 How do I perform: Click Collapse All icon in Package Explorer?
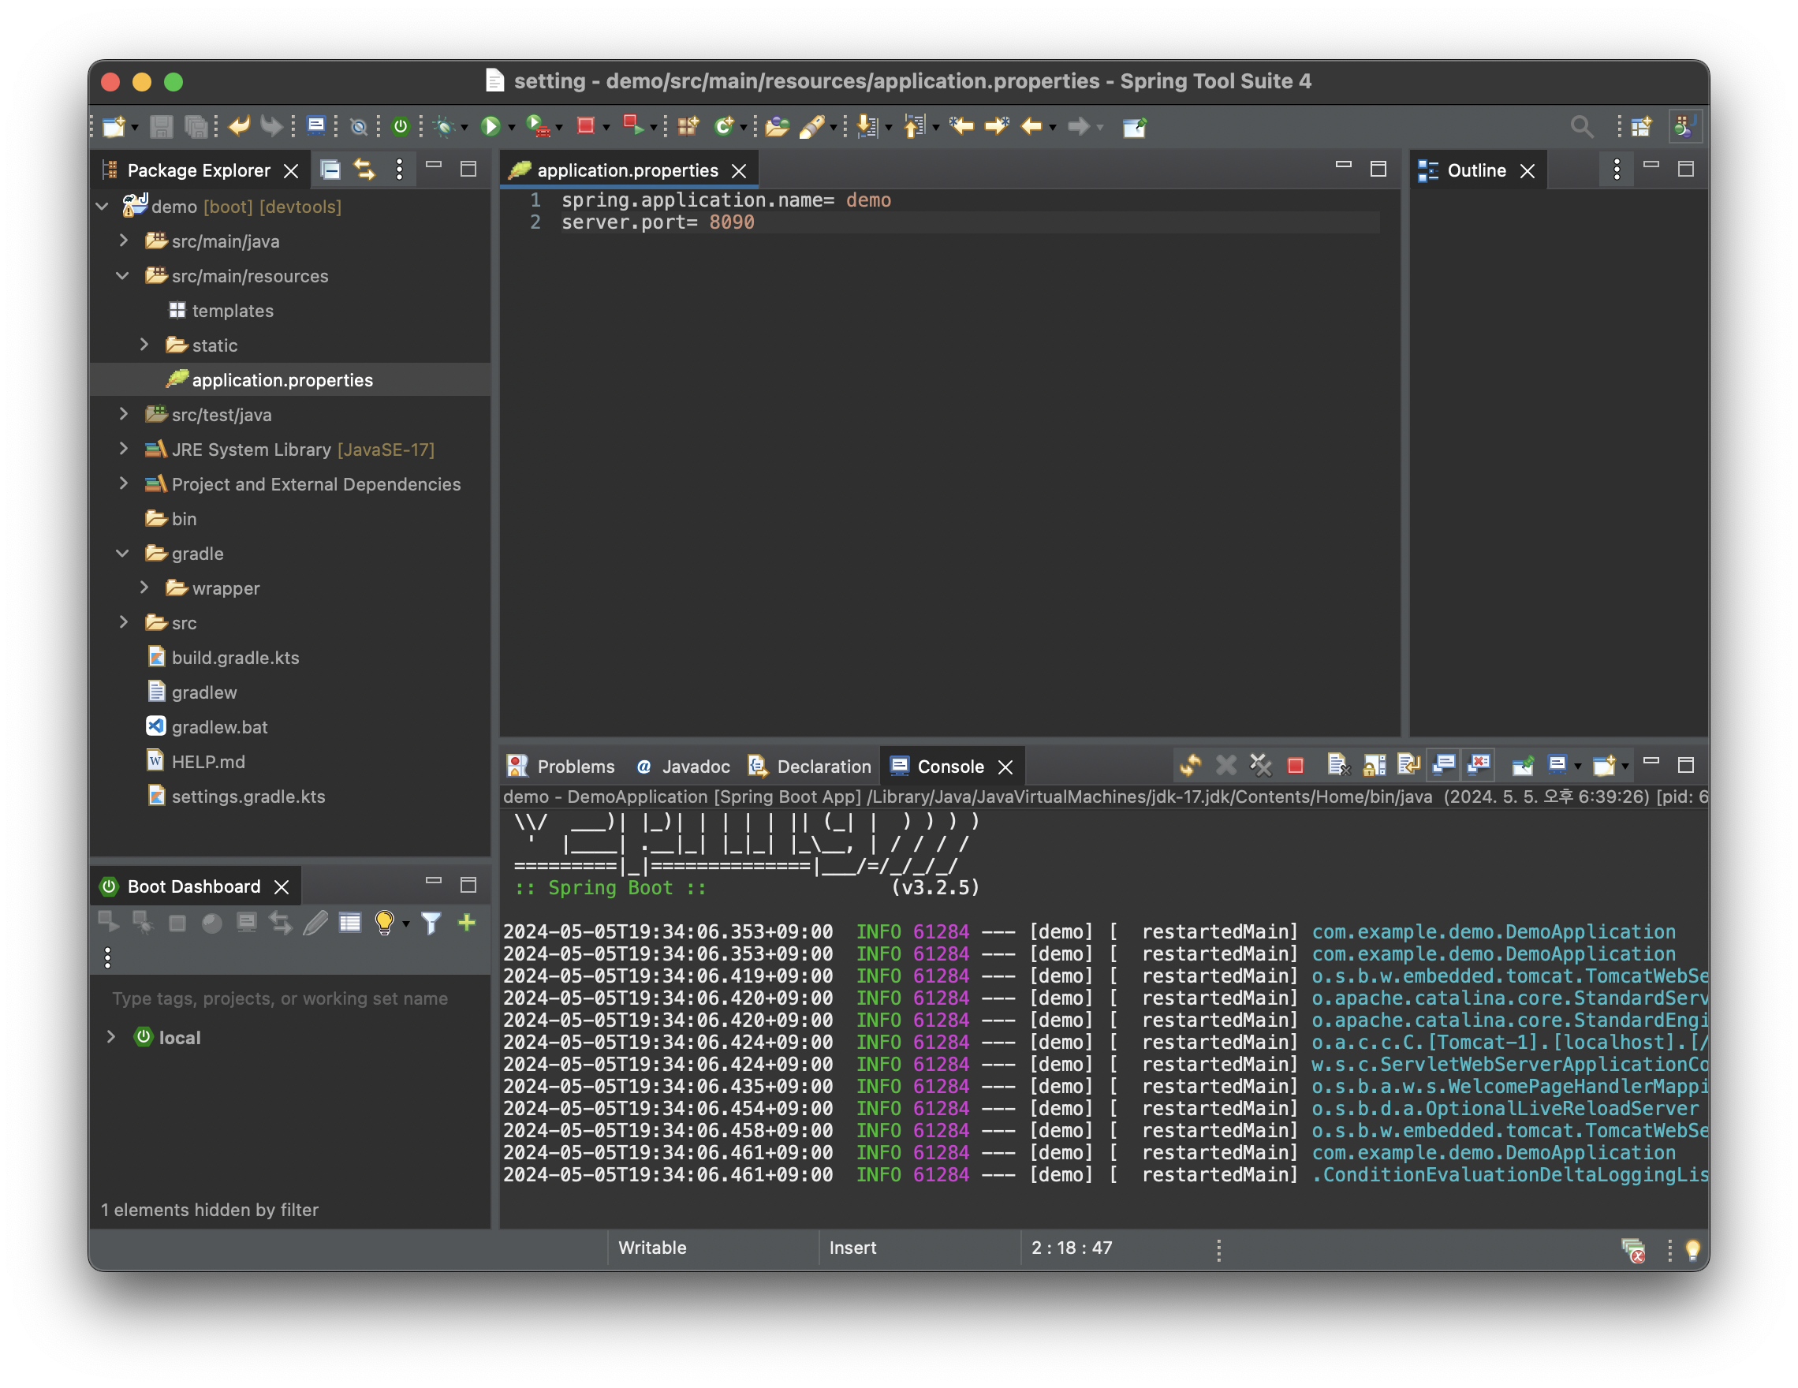click(x=330, y=170)
